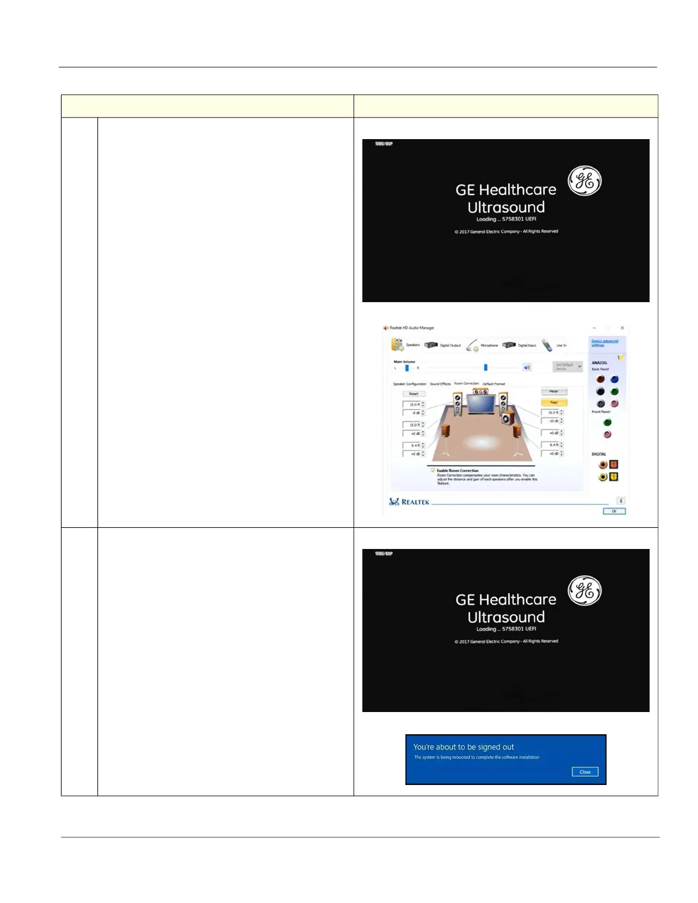Image resolution: width=698 pixels, height=903 pixels.
Task: Click the yellow connector settings folder icon
Action: [x=621, y=357]
